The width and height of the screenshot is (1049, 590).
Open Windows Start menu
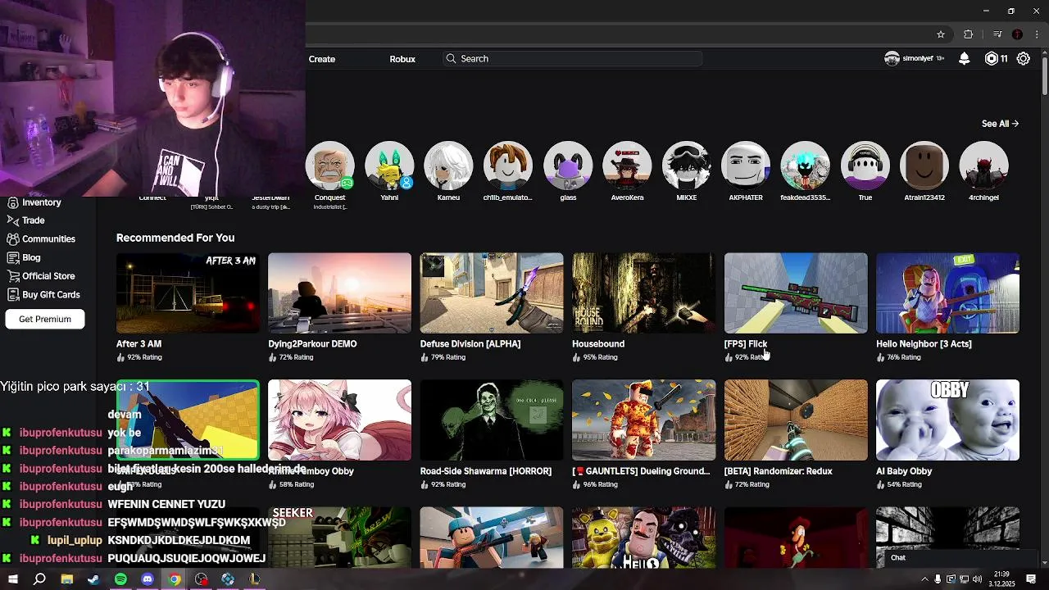coord(12,579)
